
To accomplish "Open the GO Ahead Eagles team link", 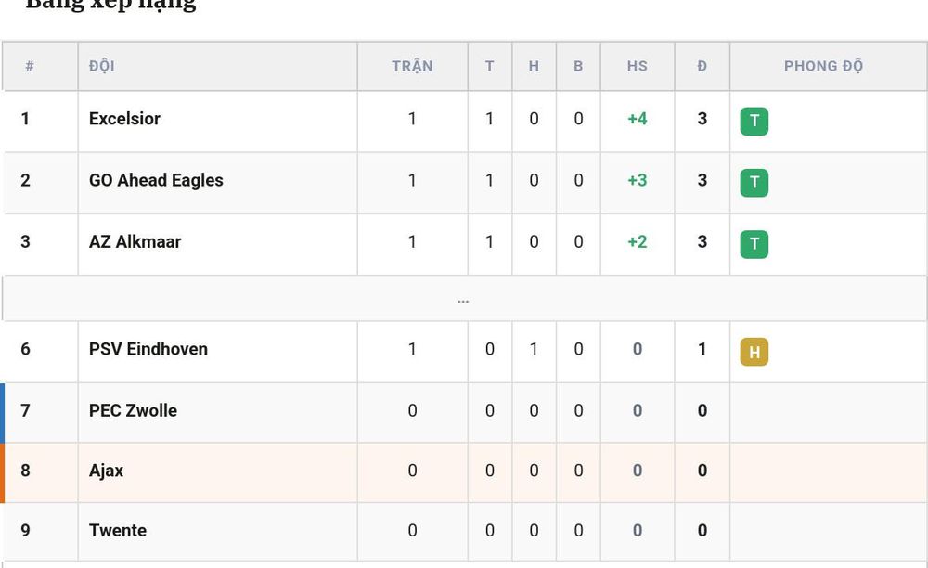I will [156, 180].
